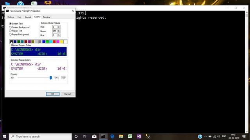250x140 pixels.
Task: Click the Red color value field
Action: click(55, 27)
